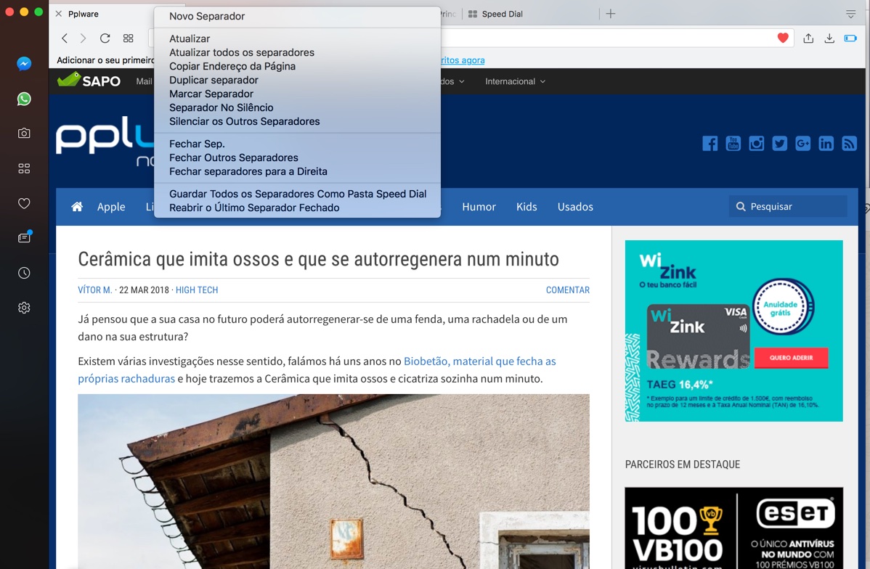The width and height of the screenshot is (870, 569).
Task: Open WhatsApp in the sidebar
Action: 24,99
